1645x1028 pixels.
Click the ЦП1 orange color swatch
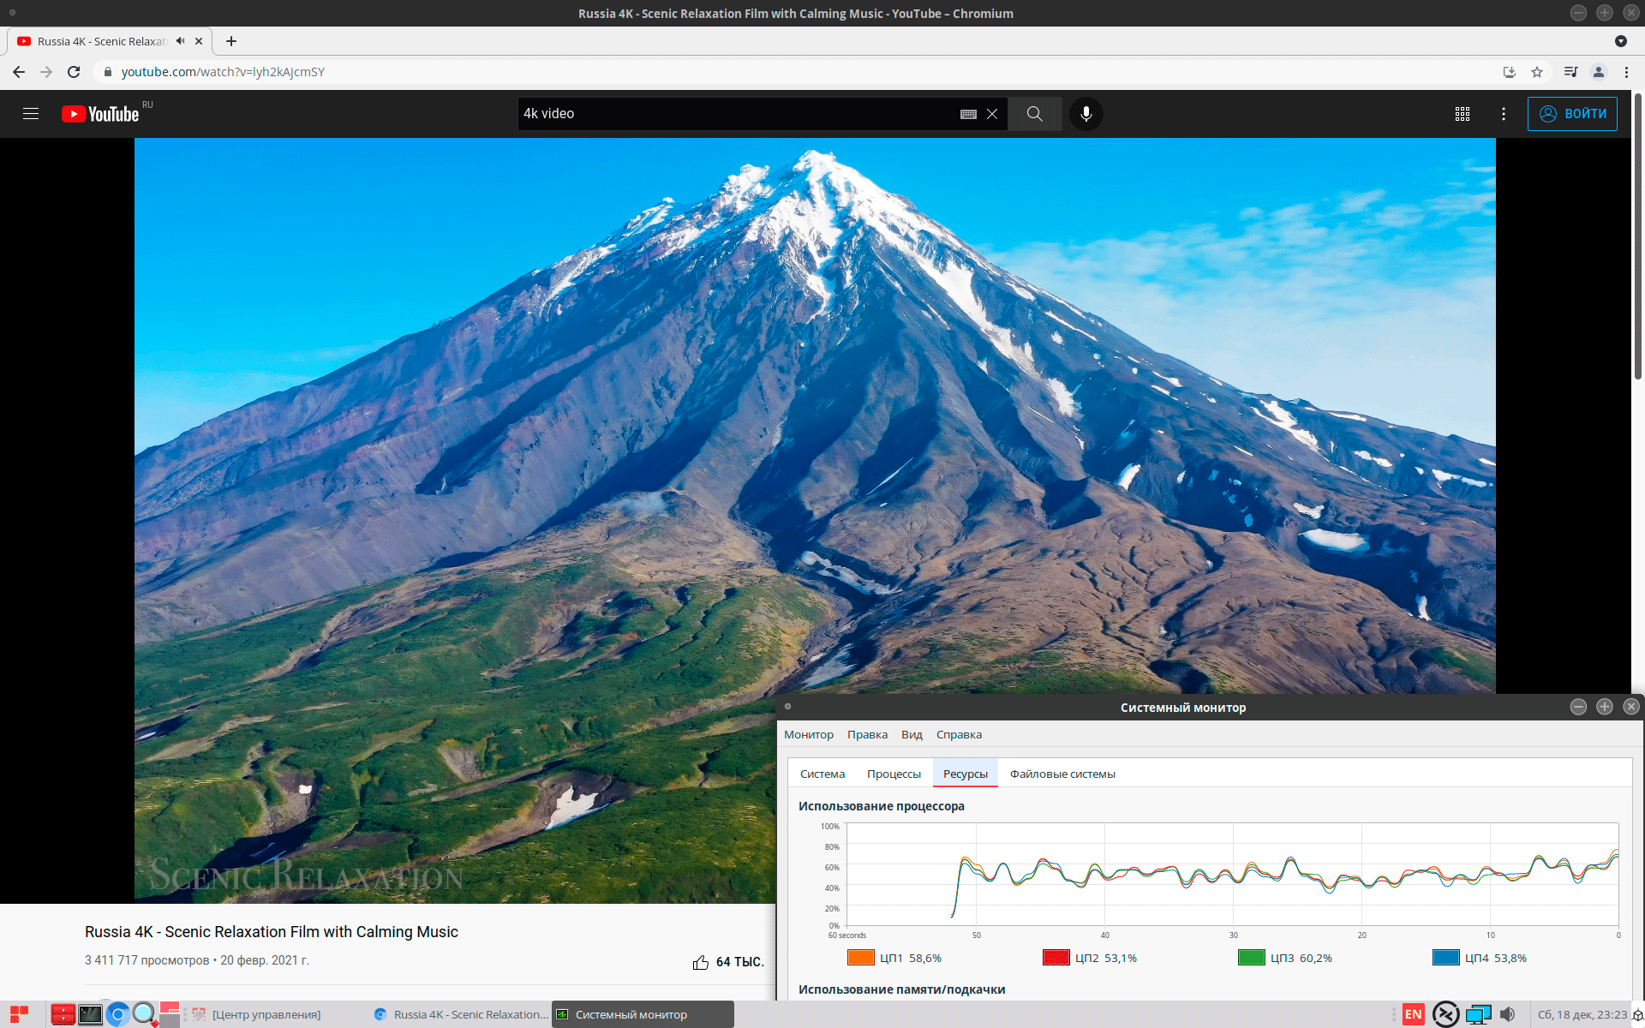(860, 958)
